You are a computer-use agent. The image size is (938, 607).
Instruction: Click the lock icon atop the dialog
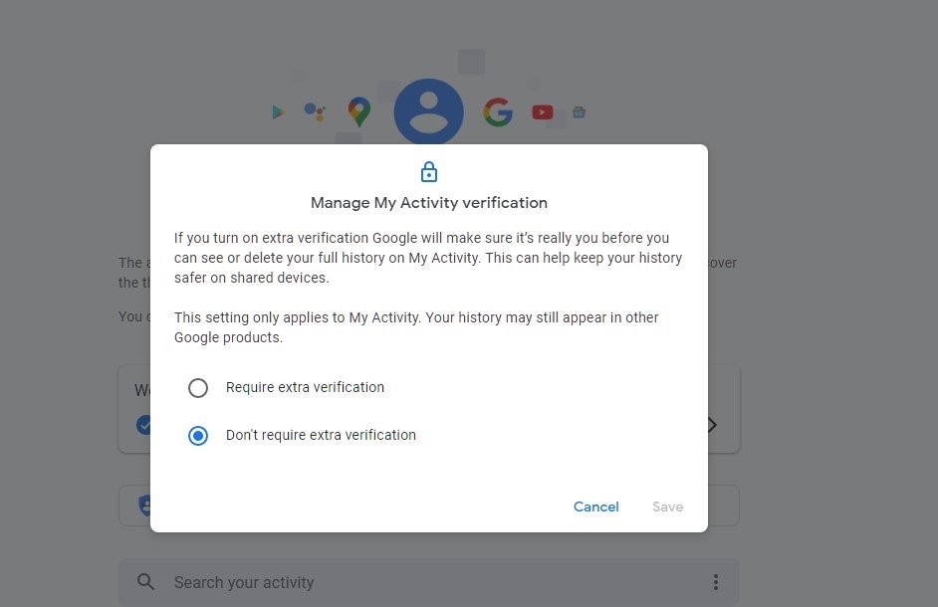(x=429, y=171)
